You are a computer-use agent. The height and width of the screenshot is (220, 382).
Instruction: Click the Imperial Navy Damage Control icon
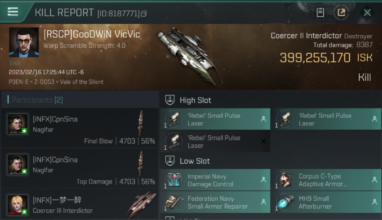174,180
